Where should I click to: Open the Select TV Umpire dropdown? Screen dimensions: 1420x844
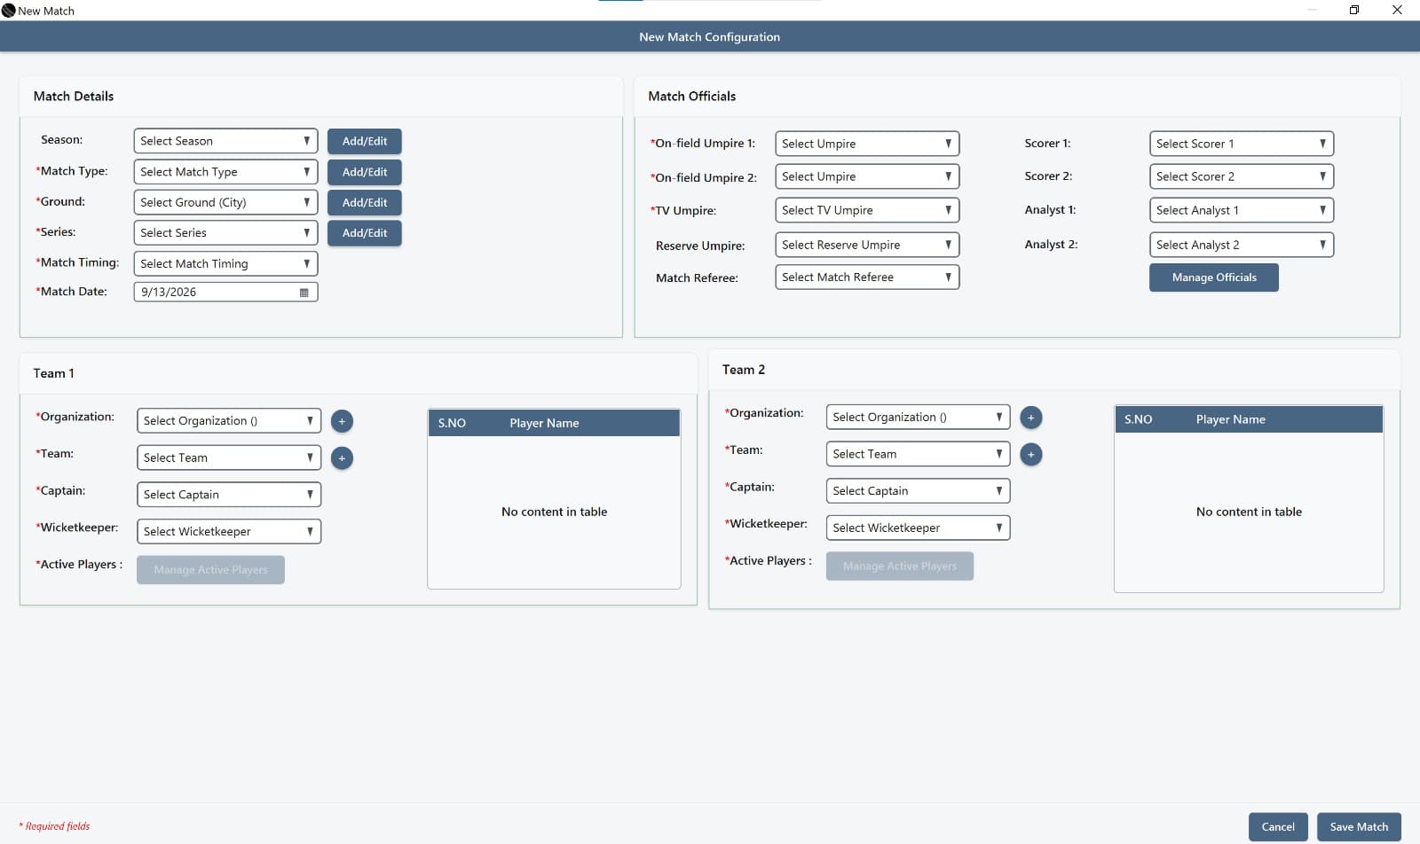coord(867,210)
